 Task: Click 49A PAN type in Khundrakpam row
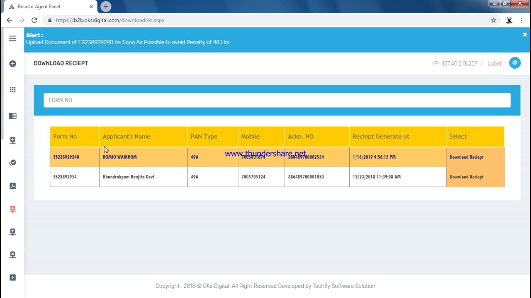(194, 177)
